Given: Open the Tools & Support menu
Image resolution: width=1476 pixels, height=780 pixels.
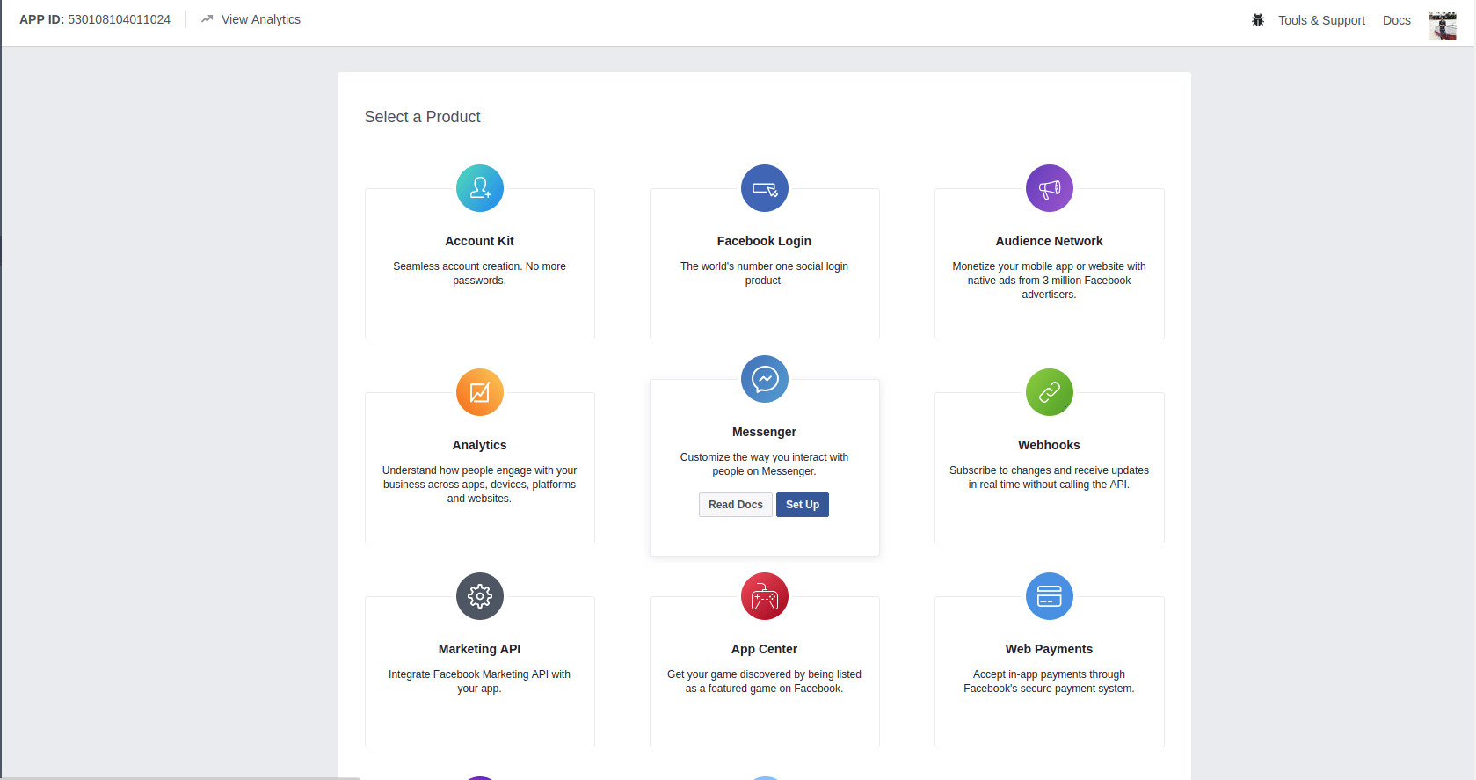Looking at the screenshot, I should [1321, 20].
